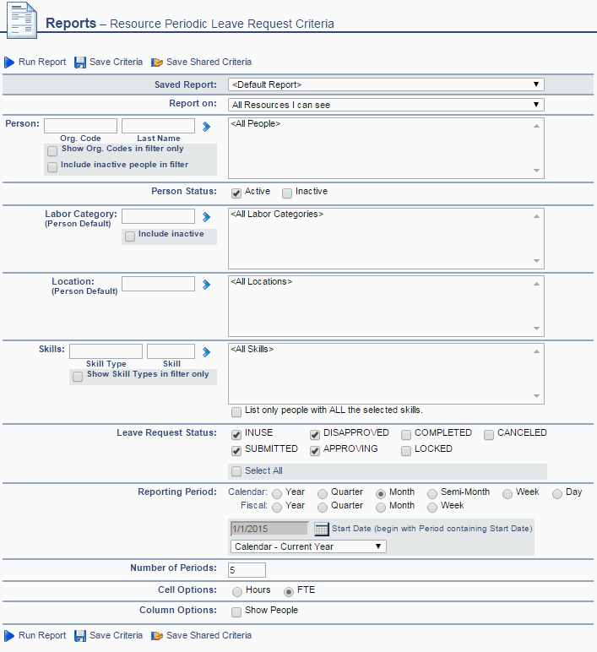The image size is (597, 652).
Task: Uncheck the DISAPPROVED leave request status
Action: pos(315,435)
